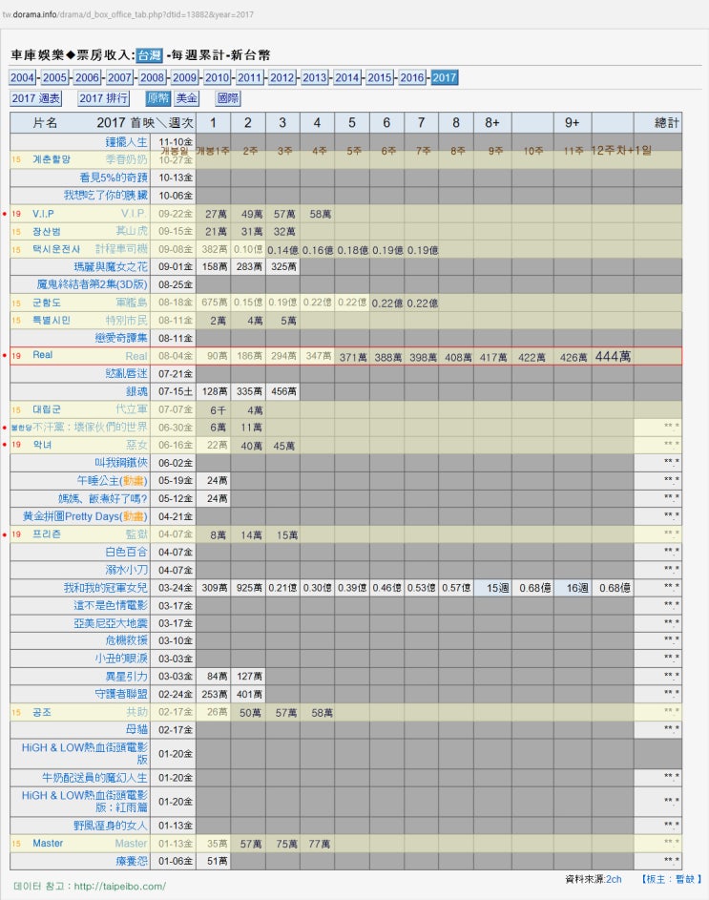Open the 母貓 movie link

137,729
